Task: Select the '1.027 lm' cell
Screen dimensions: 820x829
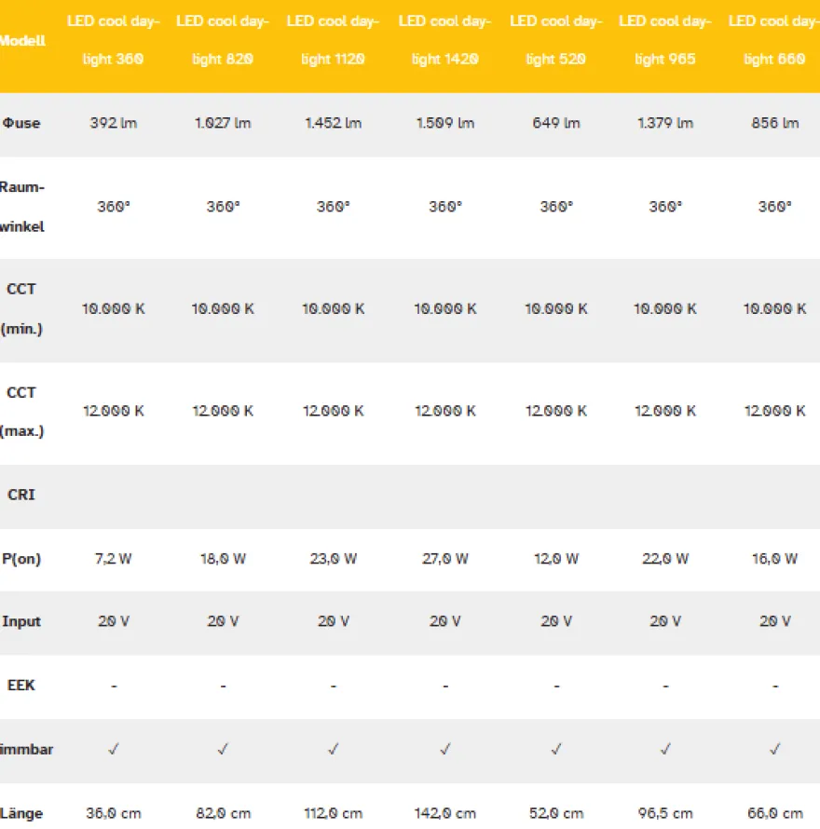Action: point(223,123)
